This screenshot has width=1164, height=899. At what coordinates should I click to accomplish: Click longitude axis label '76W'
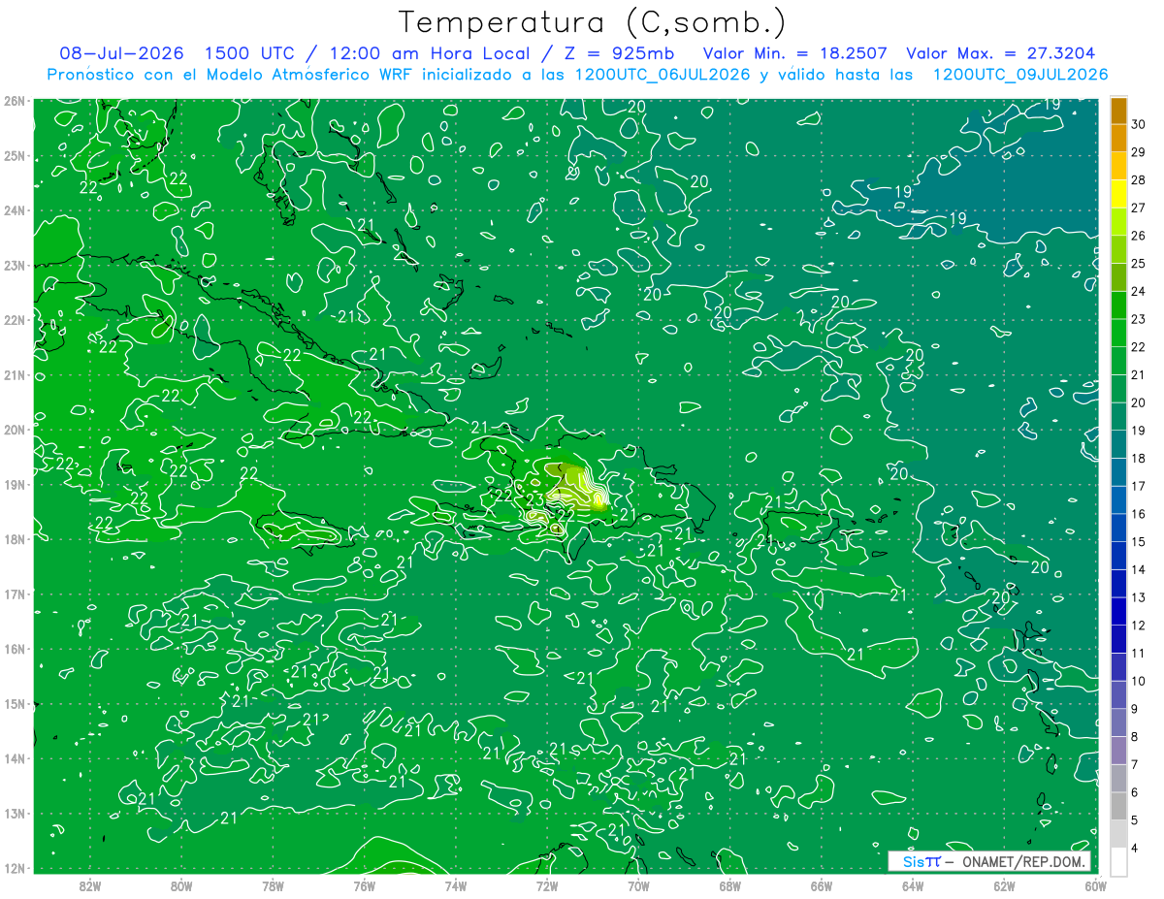364,885
